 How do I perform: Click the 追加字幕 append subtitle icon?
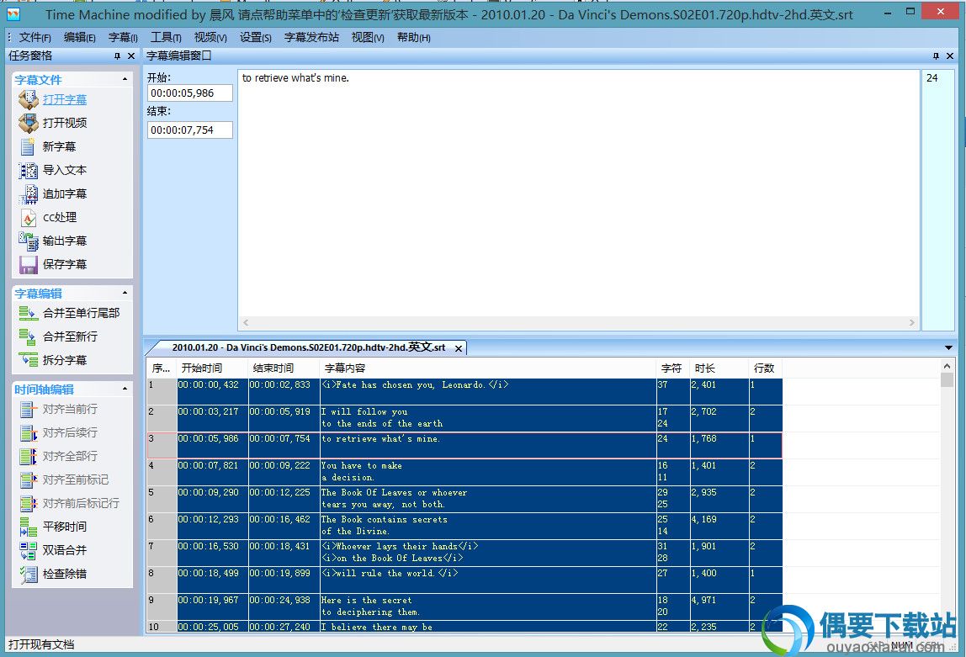(29, 194)
